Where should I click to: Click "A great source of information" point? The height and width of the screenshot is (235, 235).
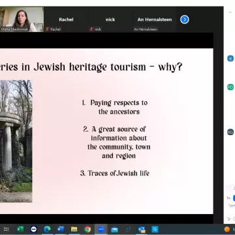(x=117, y=142)
